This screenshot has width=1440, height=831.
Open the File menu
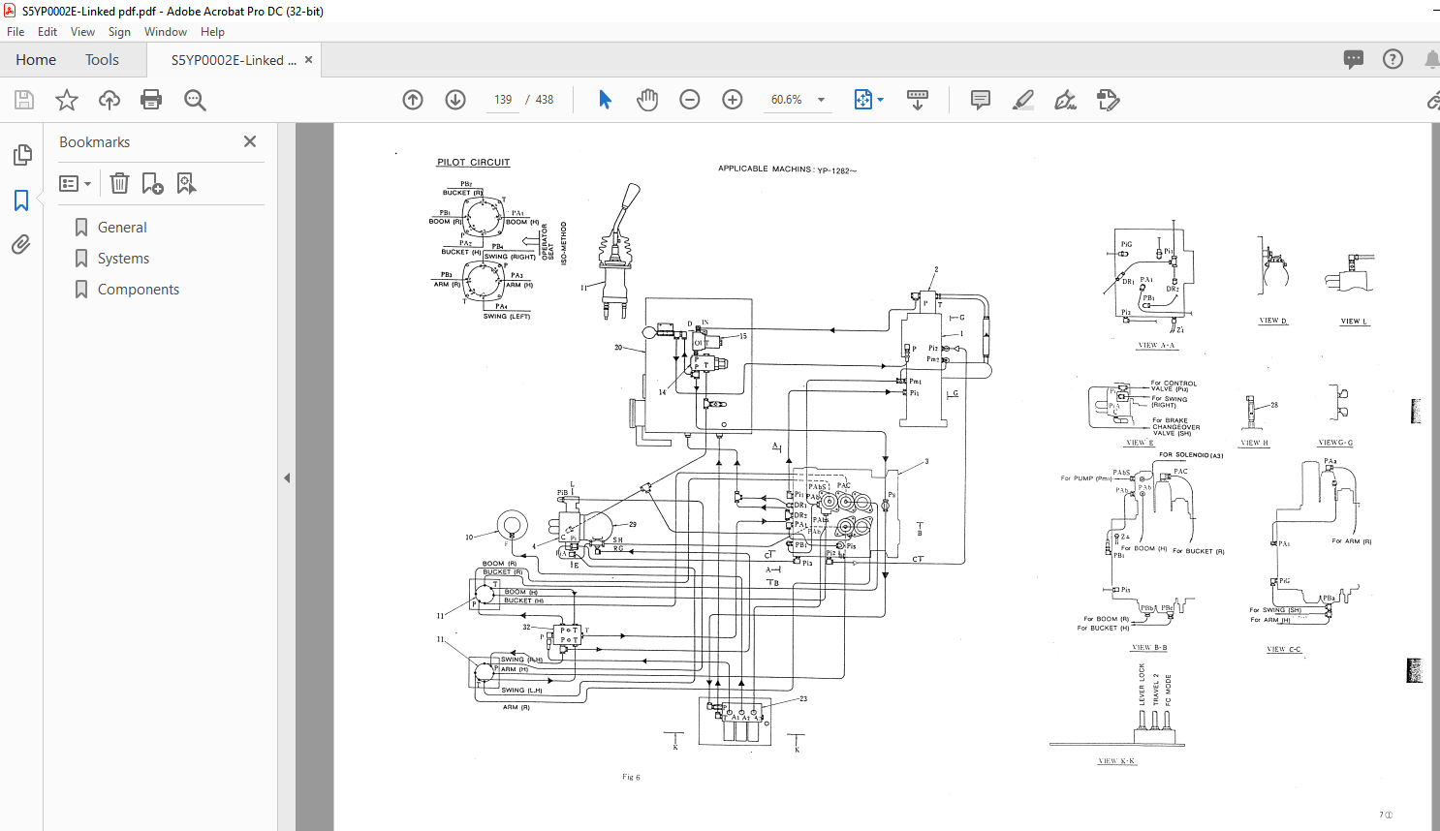pyautogui.click(x=16, y=32)
